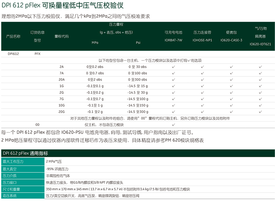The height and width of the screenshot is (201, 275).
Task: Click the 2G row checkmark under IORBAT-7W
Action: click(173, 93)
